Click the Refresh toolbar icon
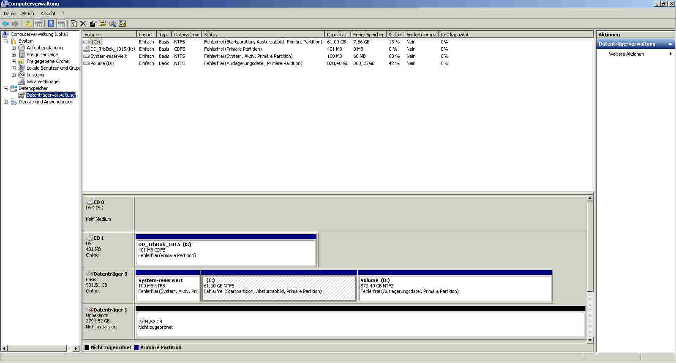Viewport: 676px width, 363px height. click(x=74, y=24)
